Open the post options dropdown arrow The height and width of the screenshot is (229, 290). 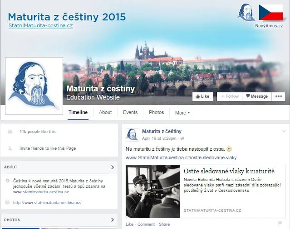(284, 131)
